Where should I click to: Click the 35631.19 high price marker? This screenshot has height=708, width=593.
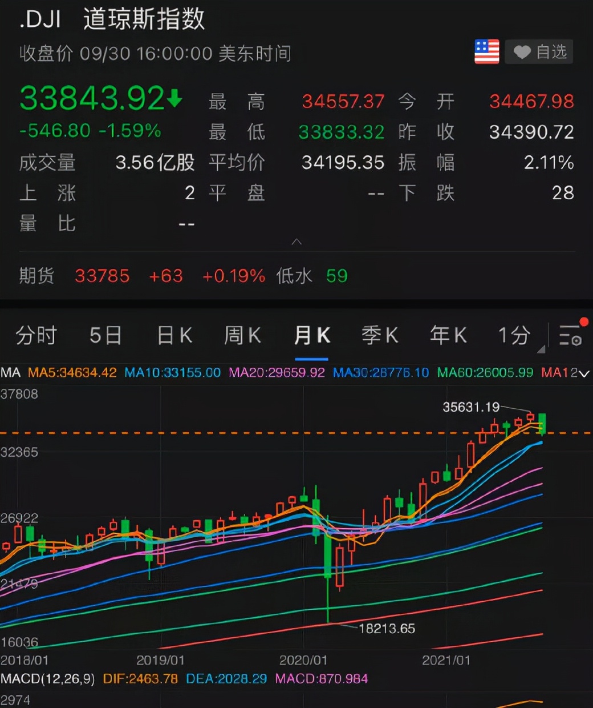click(x=471, y=407)
